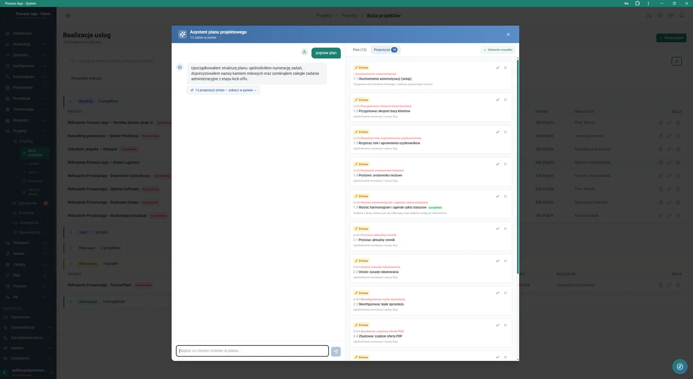Viewport: 693px width, 379px height.
Task: Expand the 'Planowany' project group
Action: click(71, 248)
